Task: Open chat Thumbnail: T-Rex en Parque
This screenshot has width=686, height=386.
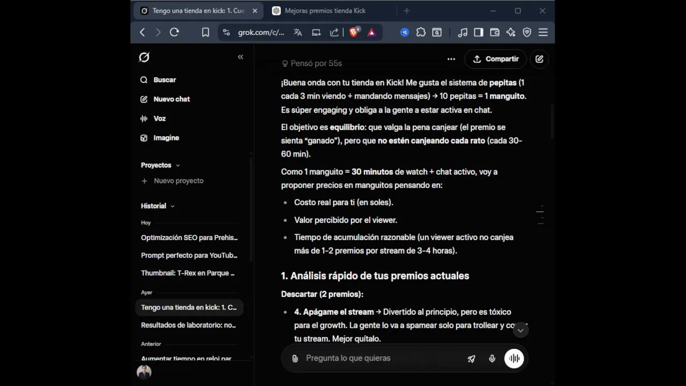Action: click(x=189, y=273)
